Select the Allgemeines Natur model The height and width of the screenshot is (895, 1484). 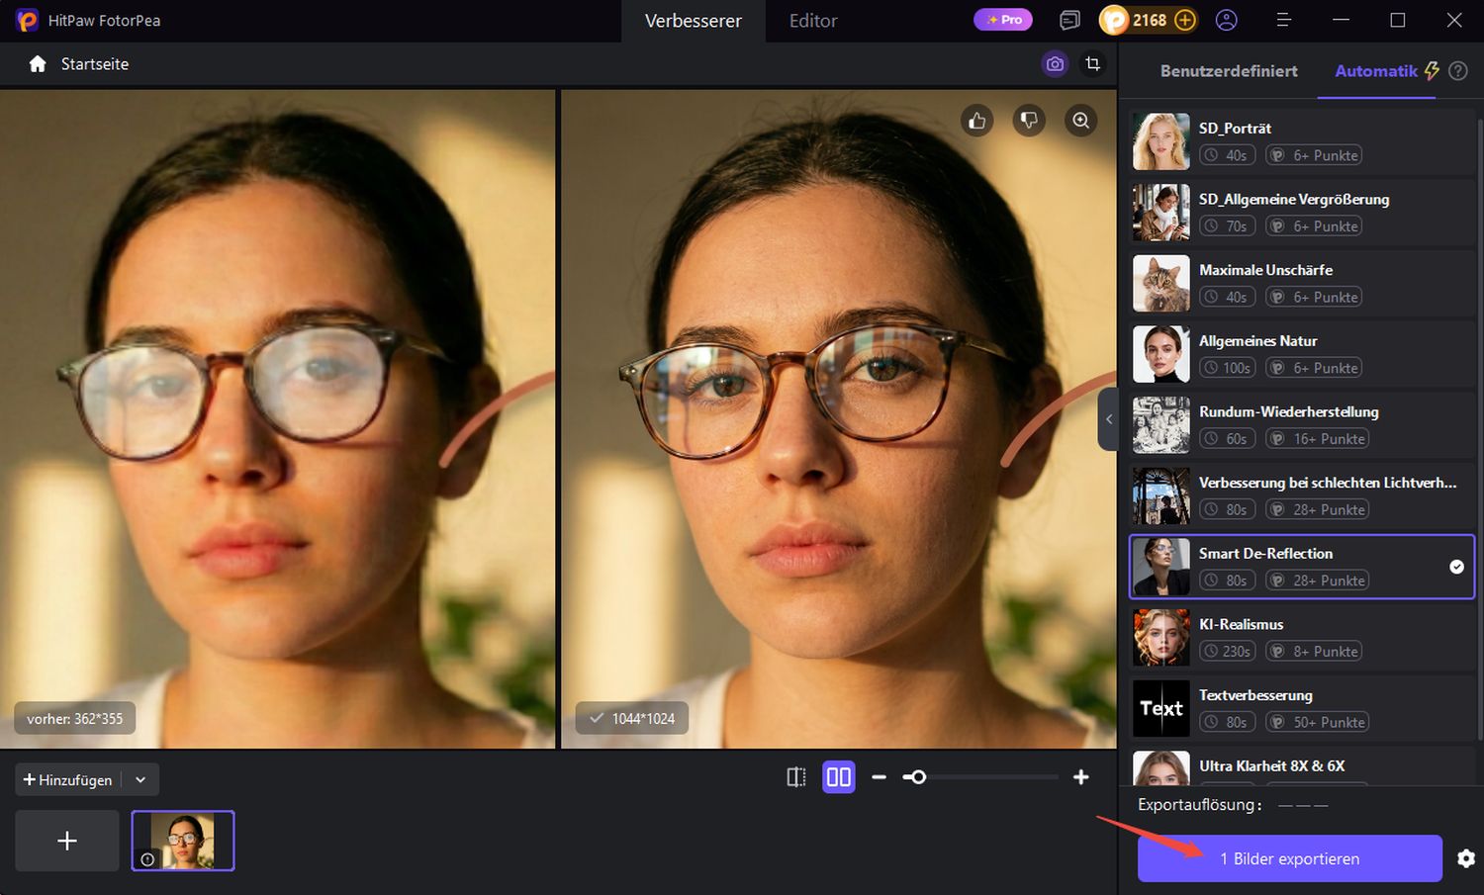pos(1302,354)
